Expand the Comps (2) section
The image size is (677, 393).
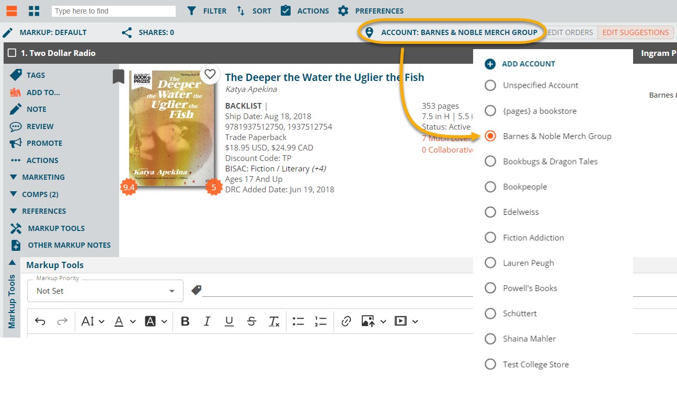click(x=34, y=194)
